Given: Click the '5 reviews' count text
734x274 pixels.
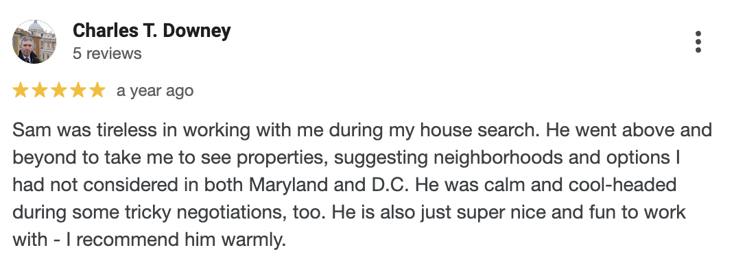Looking at the screenshot, I should 107,53.
